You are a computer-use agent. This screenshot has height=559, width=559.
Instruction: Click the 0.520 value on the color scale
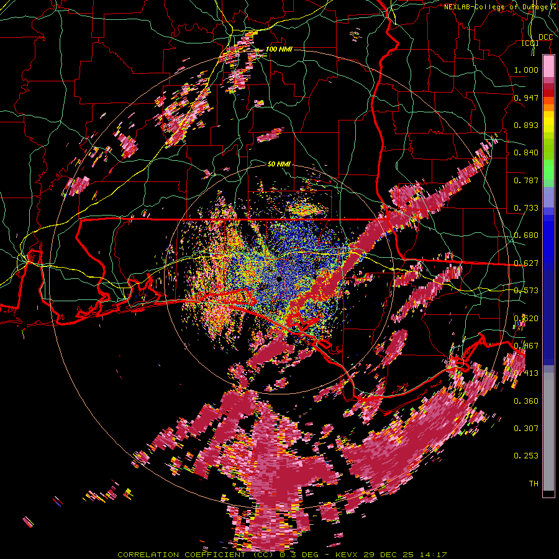526,318
